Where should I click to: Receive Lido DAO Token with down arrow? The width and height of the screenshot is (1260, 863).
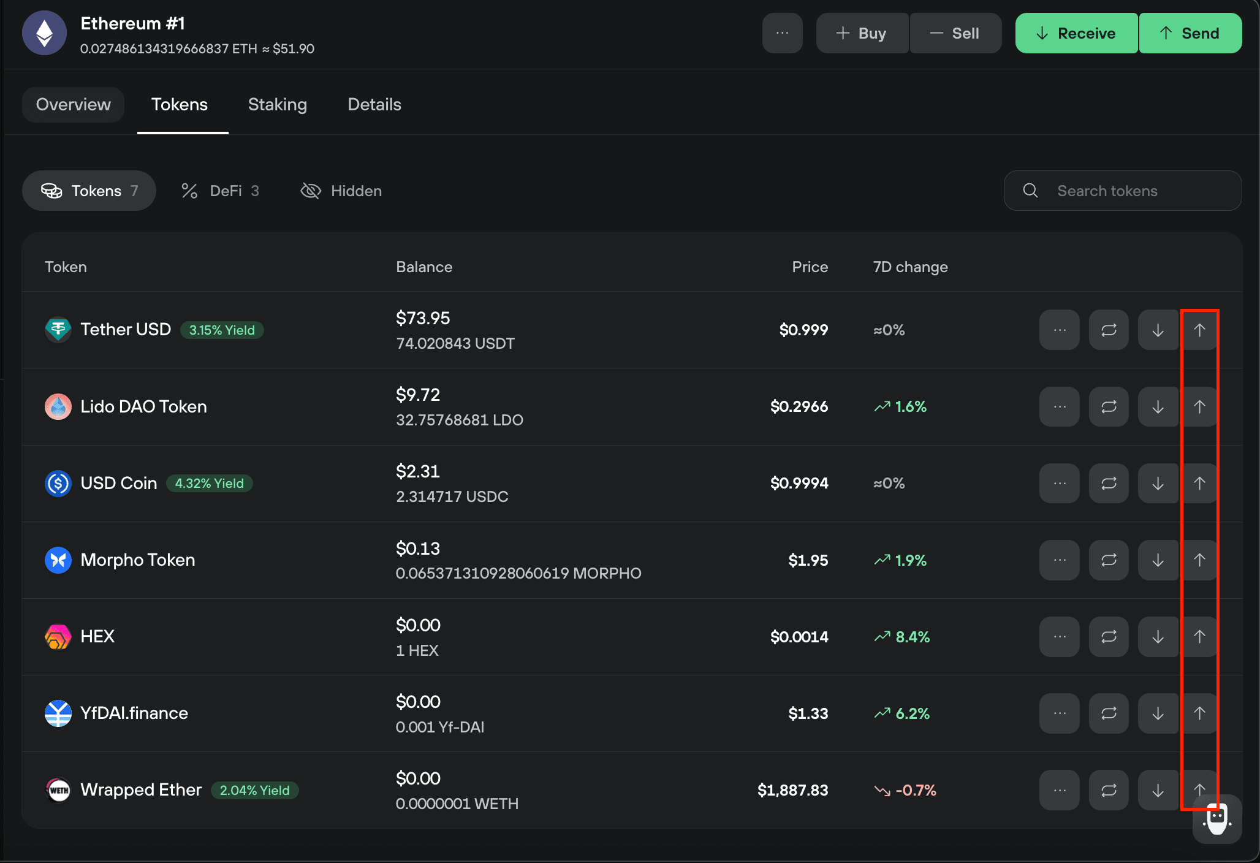coord(1158,406)
